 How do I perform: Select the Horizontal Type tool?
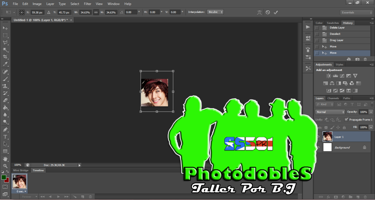(x=5, y=137)
